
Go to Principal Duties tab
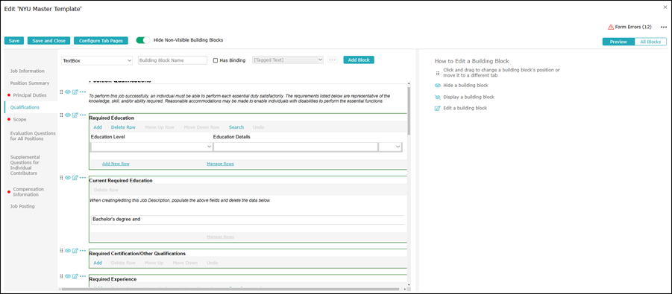point(30,95)
